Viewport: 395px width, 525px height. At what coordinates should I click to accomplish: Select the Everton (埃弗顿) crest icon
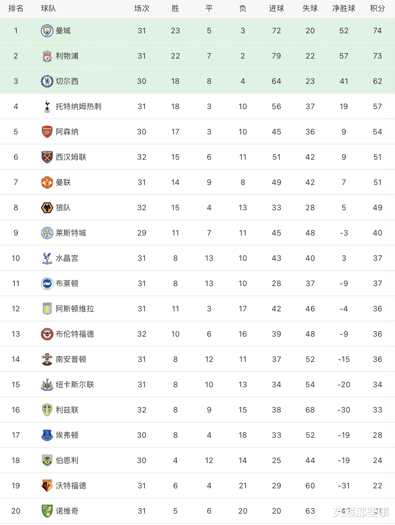pyautogui.click(x=47, y=435)
